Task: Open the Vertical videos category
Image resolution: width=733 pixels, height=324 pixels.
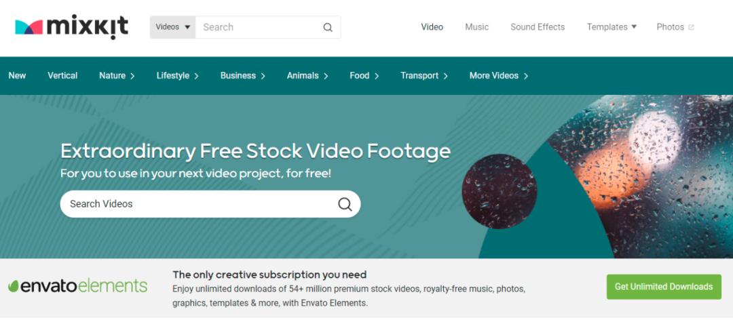Action: click(62, 76)
